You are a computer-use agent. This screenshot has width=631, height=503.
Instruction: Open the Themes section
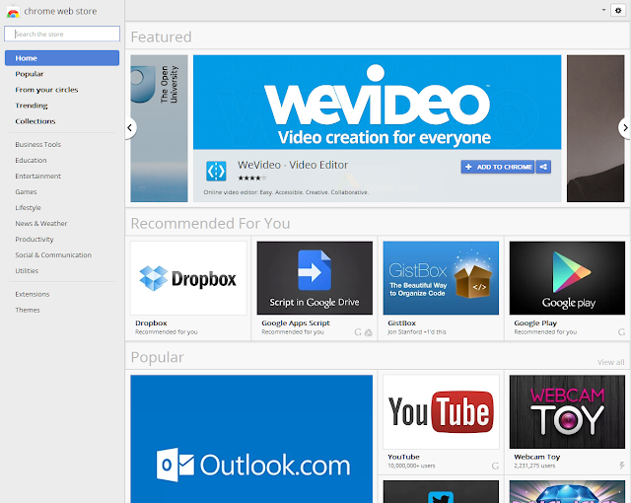[28, 310]
